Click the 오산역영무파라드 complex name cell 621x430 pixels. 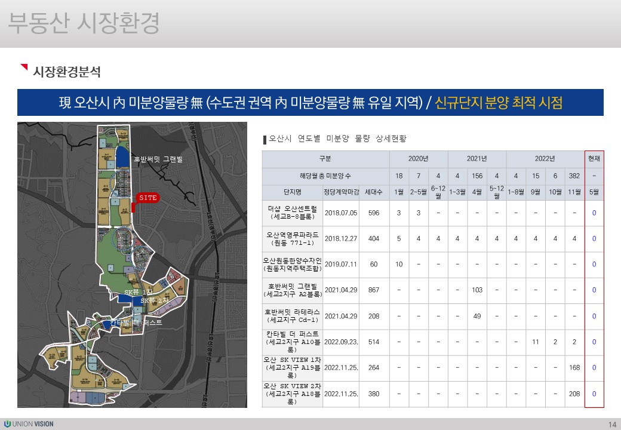(292, 239)
